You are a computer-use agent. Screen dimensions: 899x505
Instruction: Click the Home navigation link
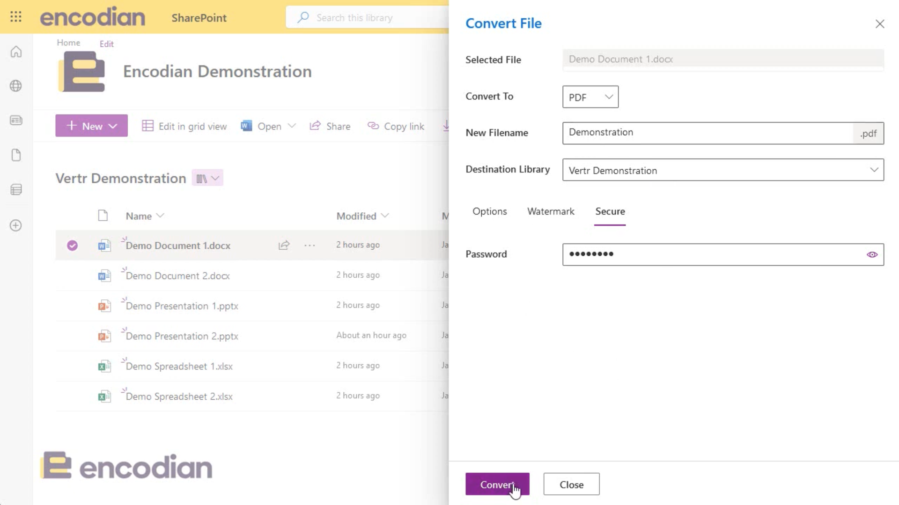click(x=68, y=43)
